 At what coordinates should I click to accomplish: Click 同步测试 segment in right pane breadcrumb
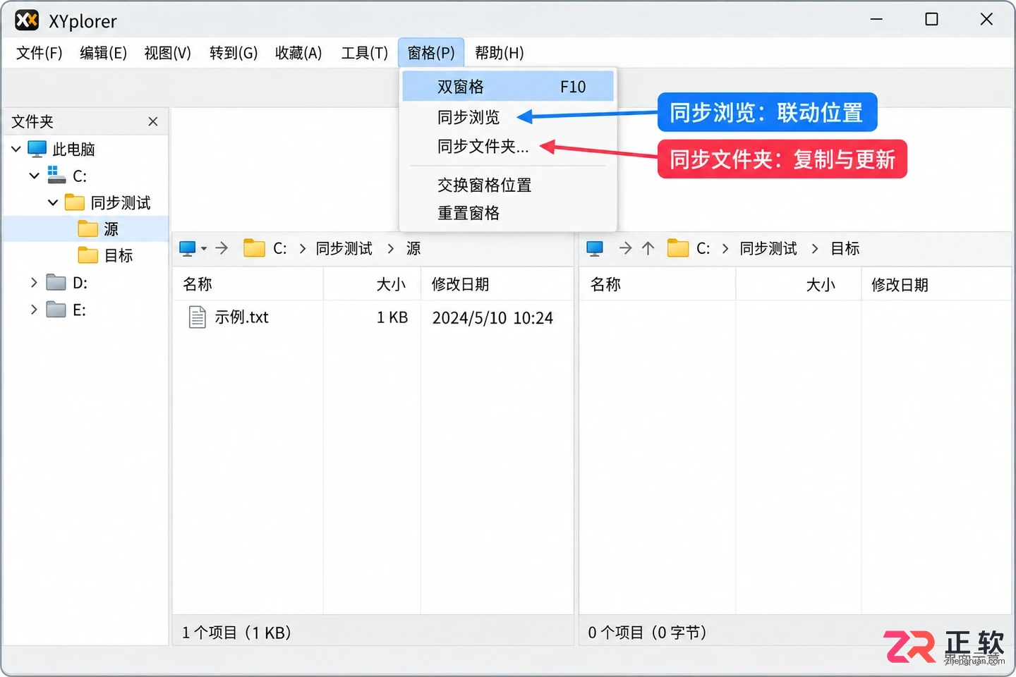[x=768, y=248]
